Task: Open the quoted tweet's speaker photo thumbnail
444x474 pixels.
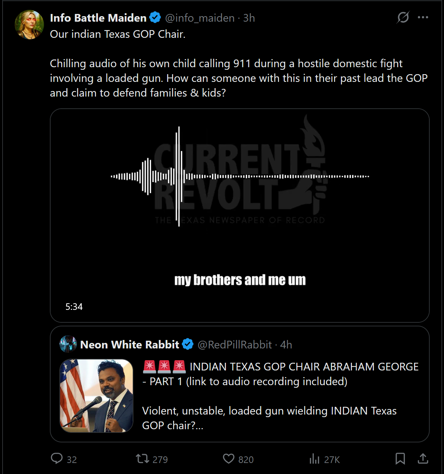Action: [x=96, y=396]
